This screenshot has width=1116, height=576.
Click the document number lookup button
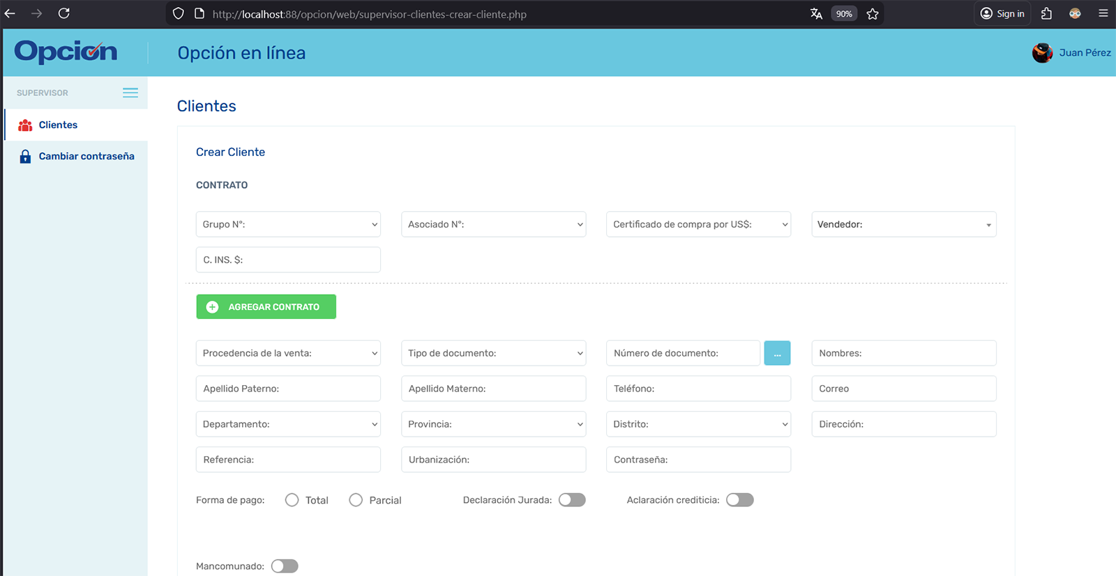click(777, 353)
